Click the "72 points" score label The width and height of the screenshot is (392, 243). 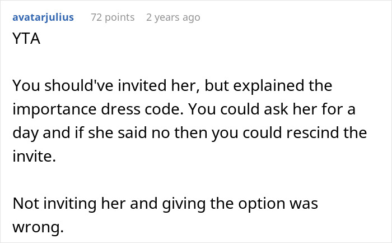(113, 17)
